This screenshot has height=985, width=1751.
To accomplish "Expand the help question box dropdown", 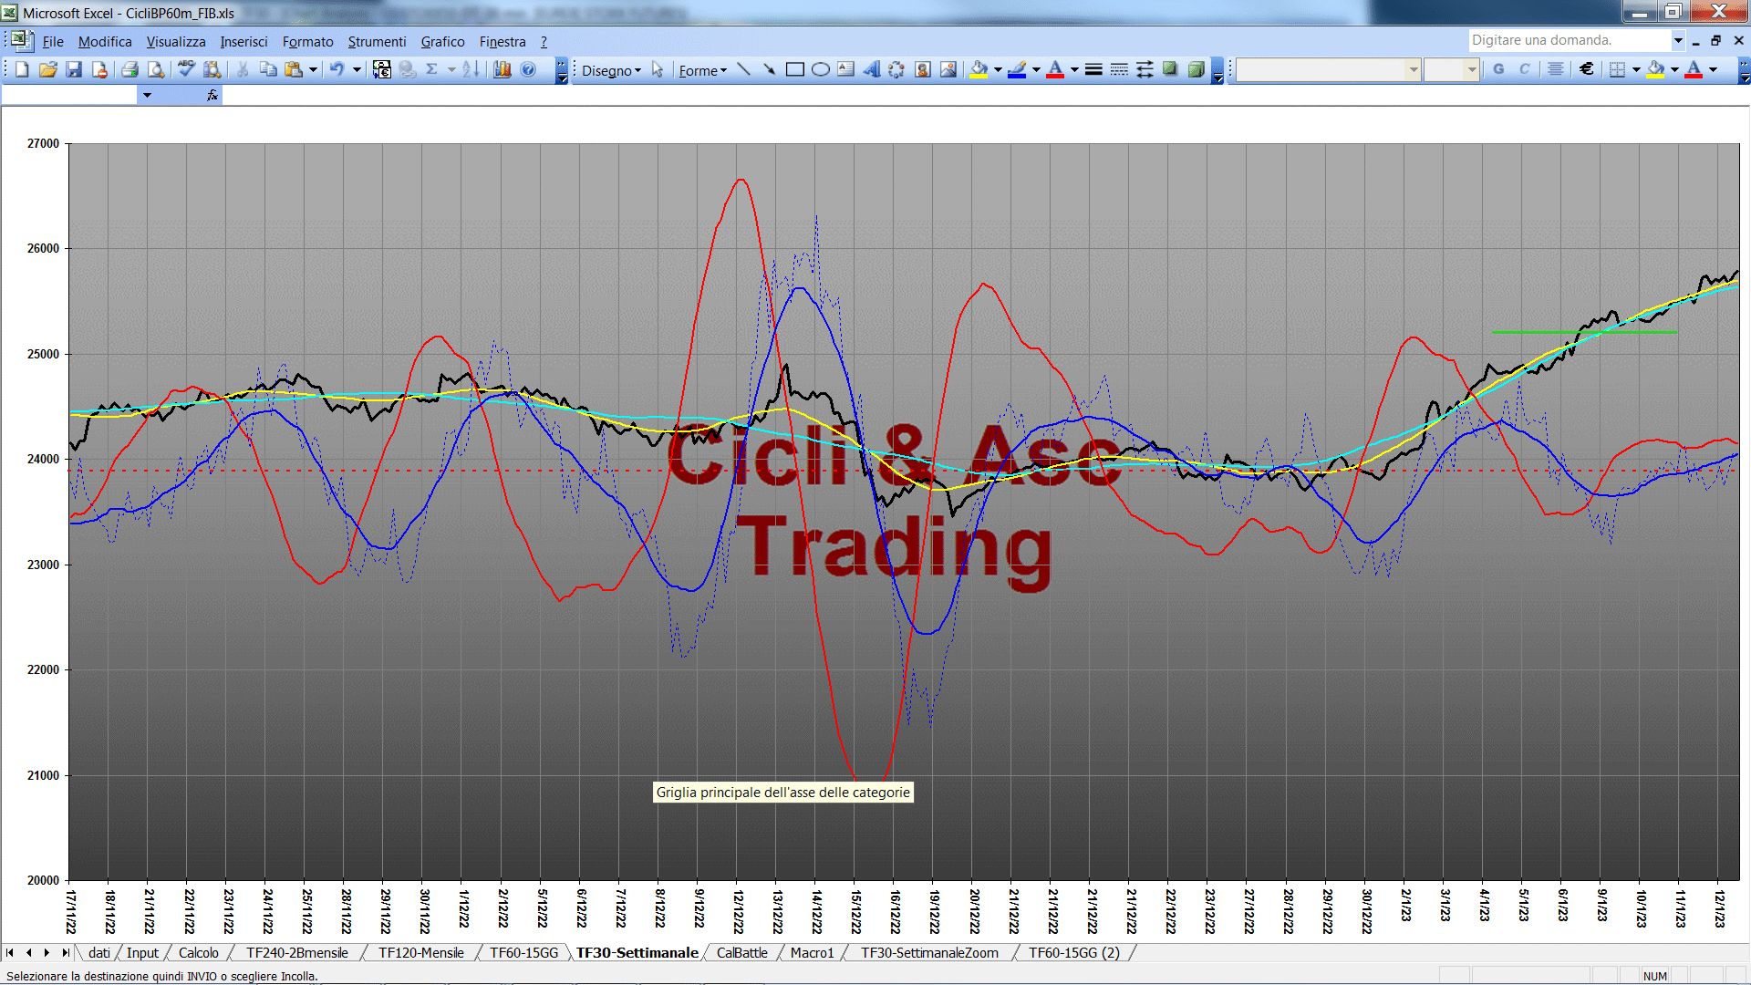I will [1678, 40].
